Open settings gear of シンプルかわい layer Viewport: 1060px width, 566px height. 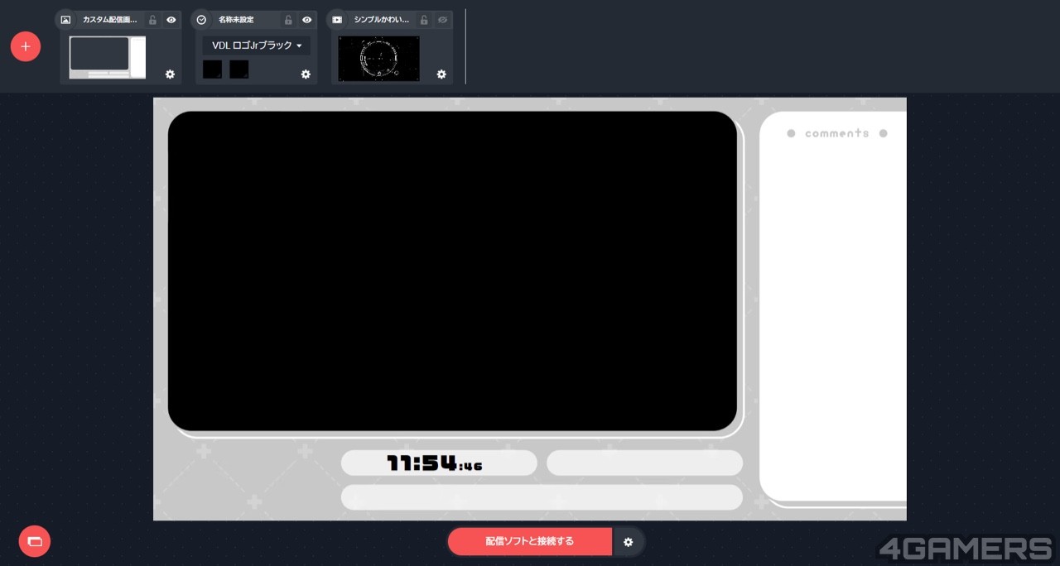(x=441, y=74)
